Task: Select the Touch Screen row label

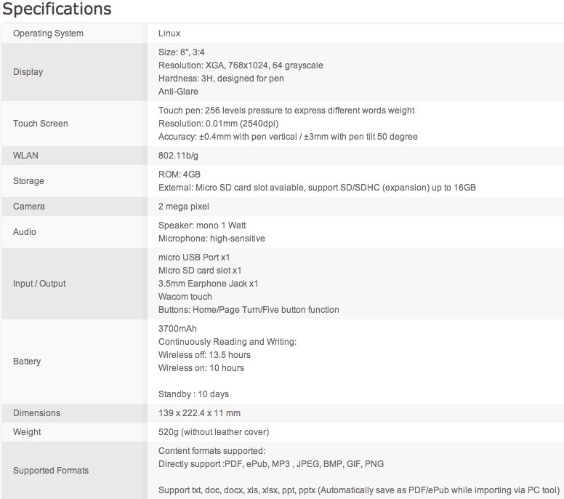Action: pyautogui.click(x=40, y=124)
